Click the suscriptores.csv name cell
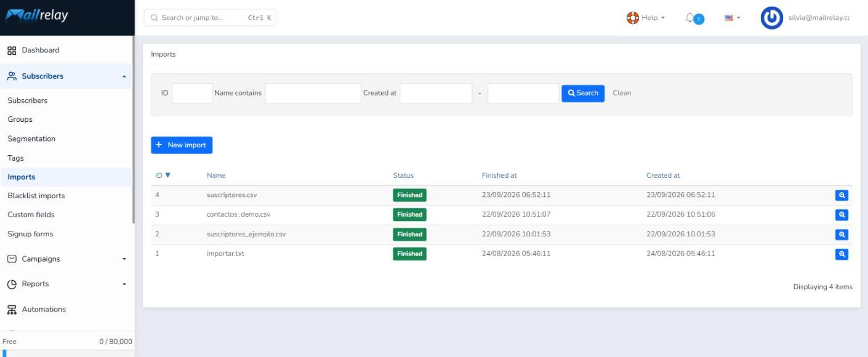Image resolution: width=868 pixels, height=357 pixels. [231, 195]
